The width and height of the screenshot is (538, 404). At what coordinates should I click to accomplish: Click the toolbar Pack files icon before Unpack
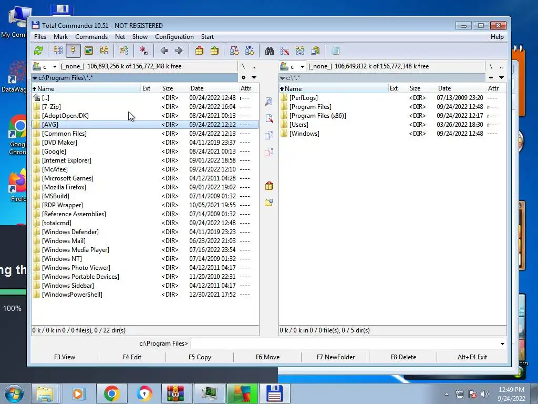[199, 51]
